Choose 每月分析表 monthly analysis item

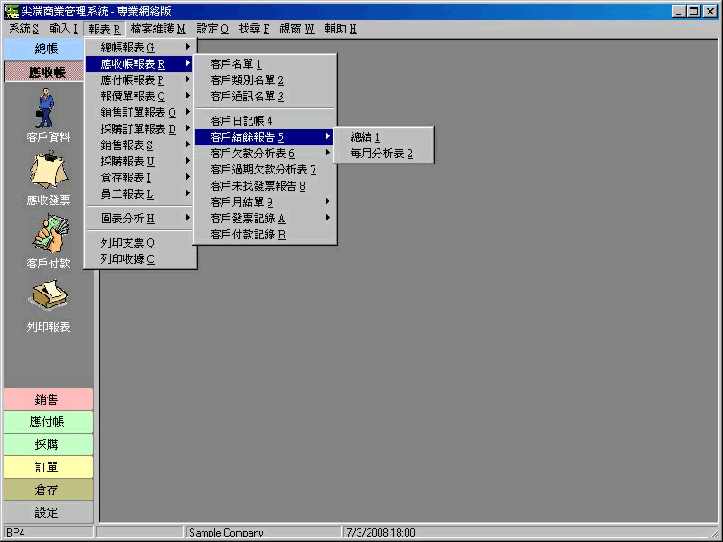[x=380, y=154]
